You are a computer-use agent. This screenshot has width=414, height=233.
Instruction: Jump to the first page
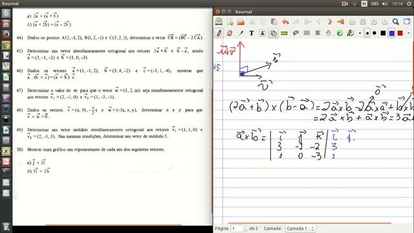pos(308,21)
